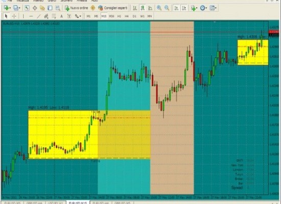Open the Templates icon
The image size is (281, 204).
click(x=212, y=8)
